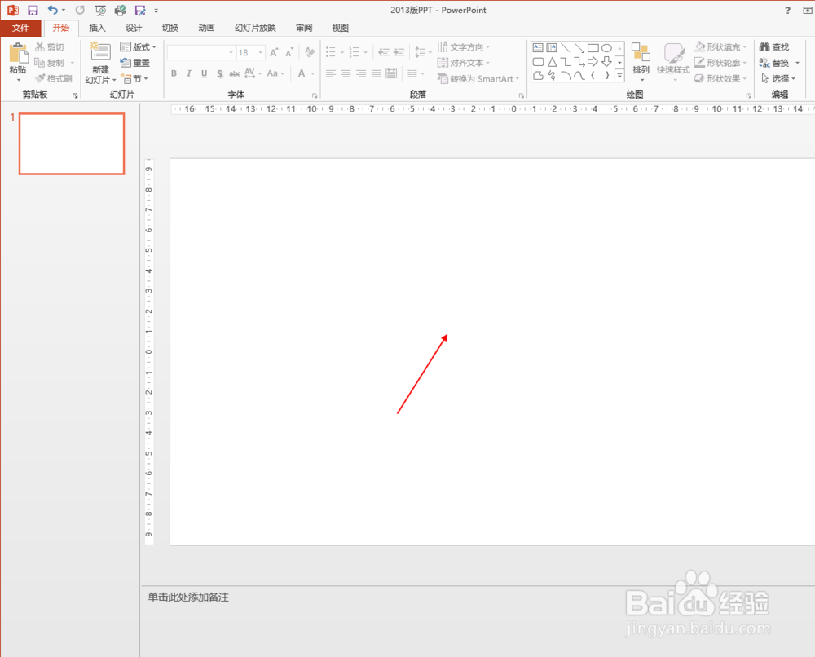Align text right

(361, 73)
